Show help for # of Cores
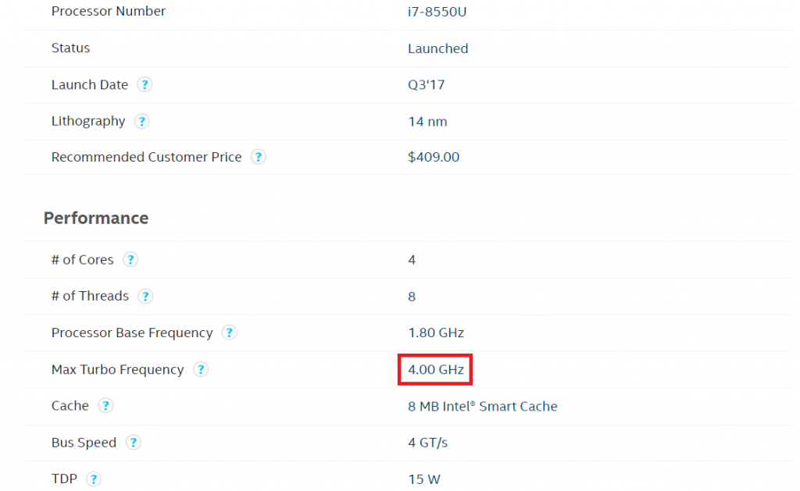This screenshot has width=800, height=491. click(x=130, y=260)
